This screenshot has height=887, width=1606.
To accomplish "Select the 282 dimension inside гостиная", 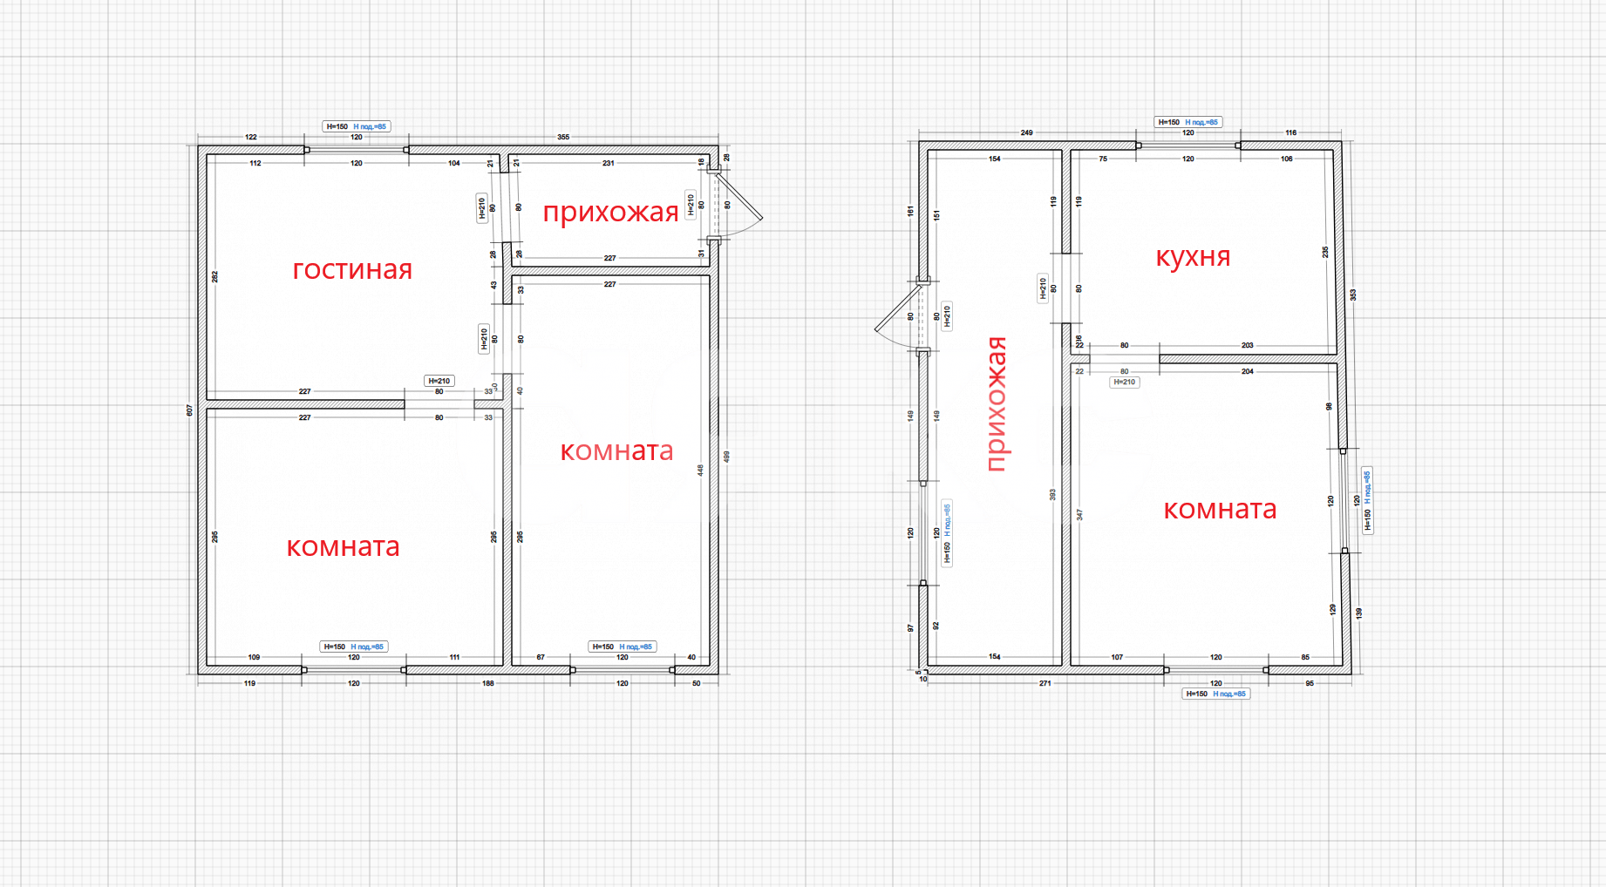I will (214, 276).
